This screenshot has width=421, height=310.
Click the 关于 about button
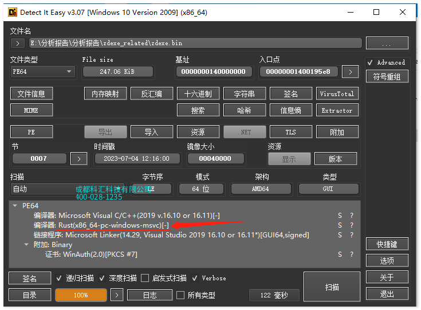387,277
